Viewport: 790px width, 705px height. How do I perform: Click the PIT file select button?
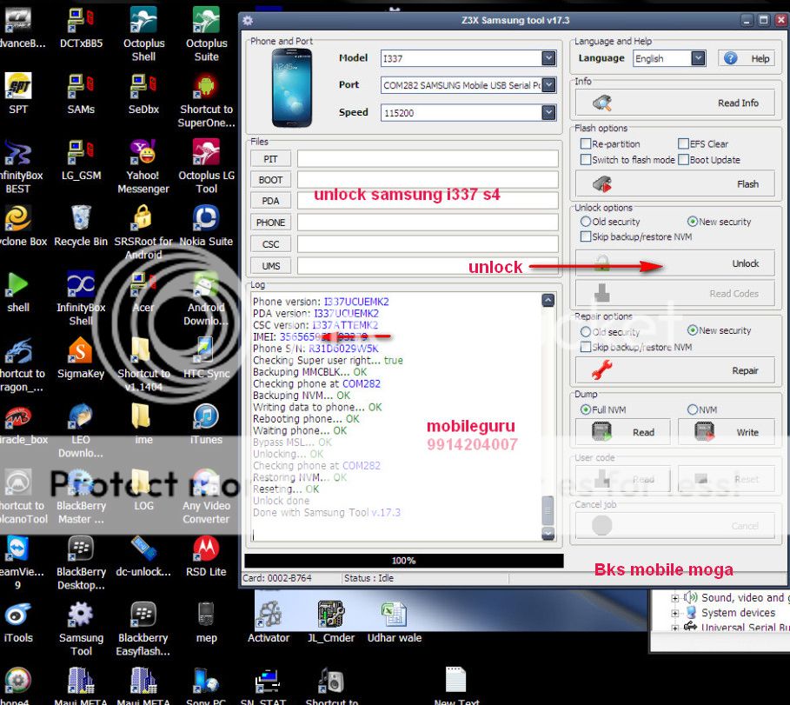tap(270, 159)
